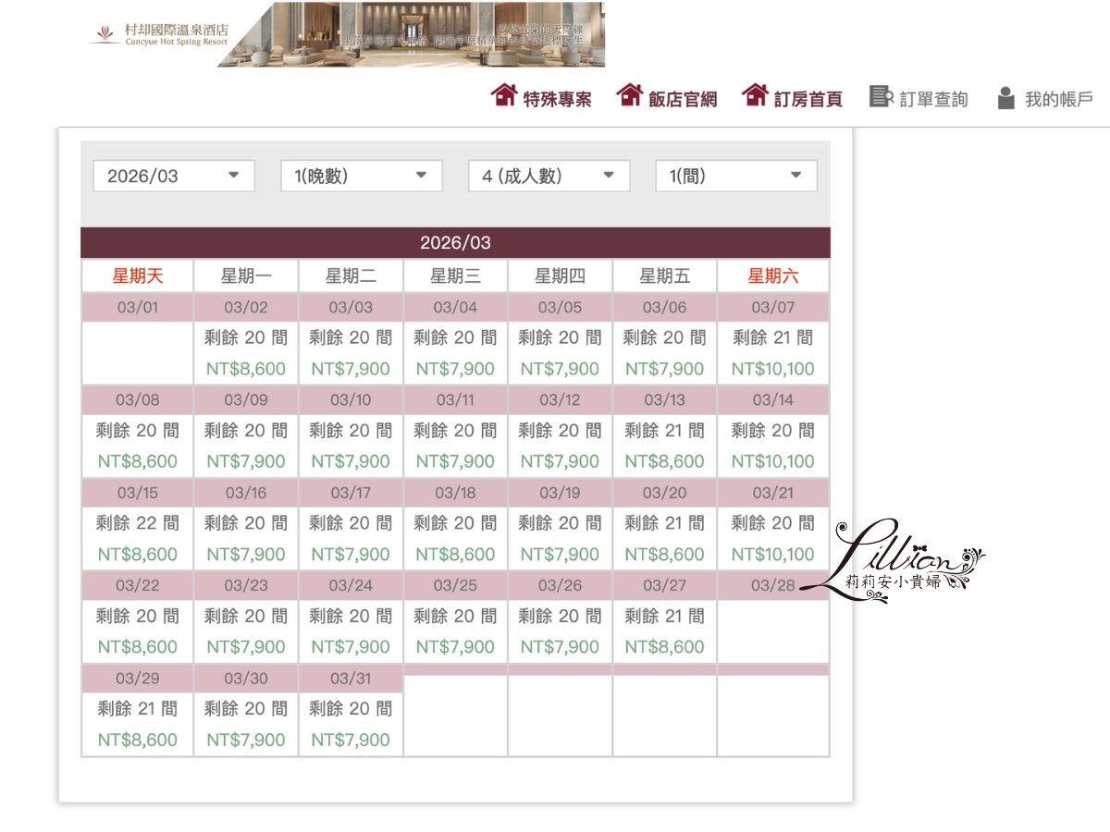Open the 1(間) room count dropdown
The image size is (1110, 832).
736,176
